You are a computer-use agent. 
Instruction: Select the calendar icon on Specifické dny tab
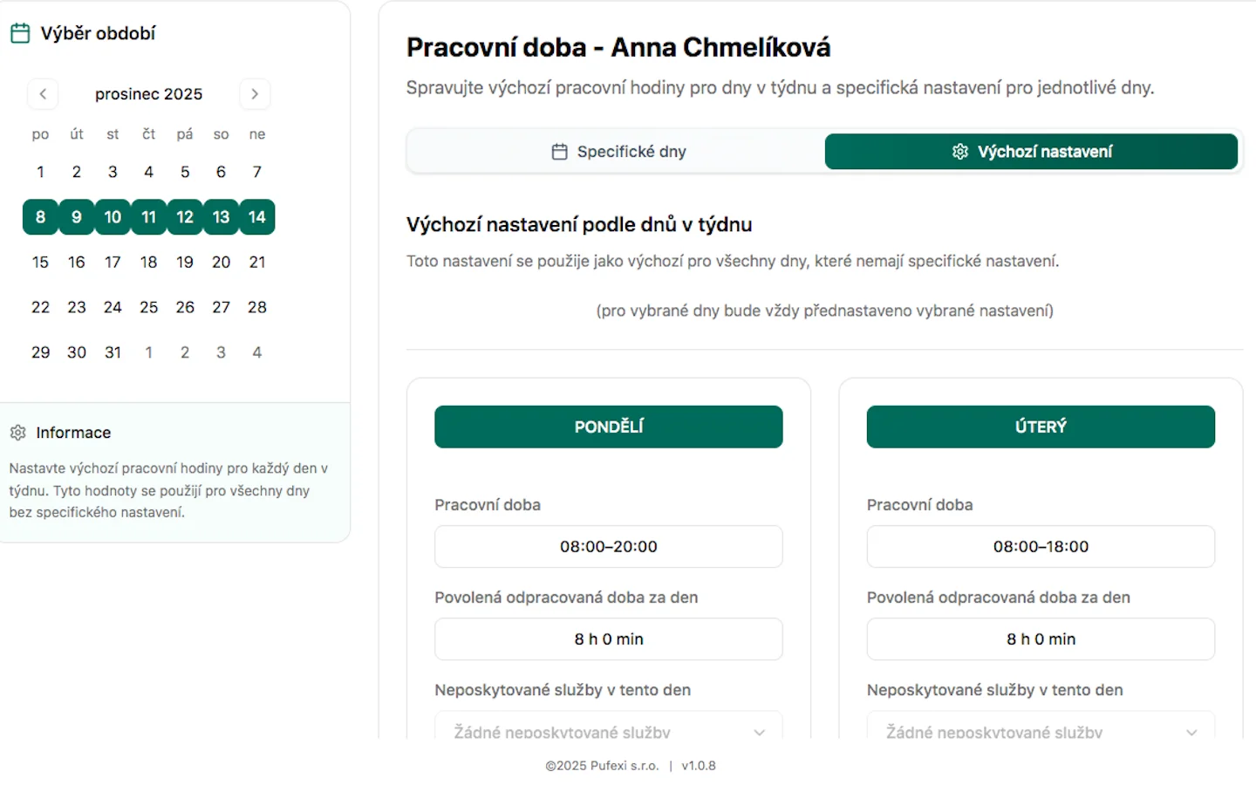(559, 151)
